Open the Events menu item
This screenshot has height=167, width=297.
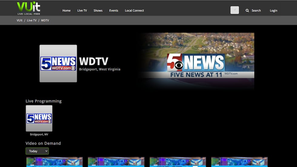[x=114, y=10]
